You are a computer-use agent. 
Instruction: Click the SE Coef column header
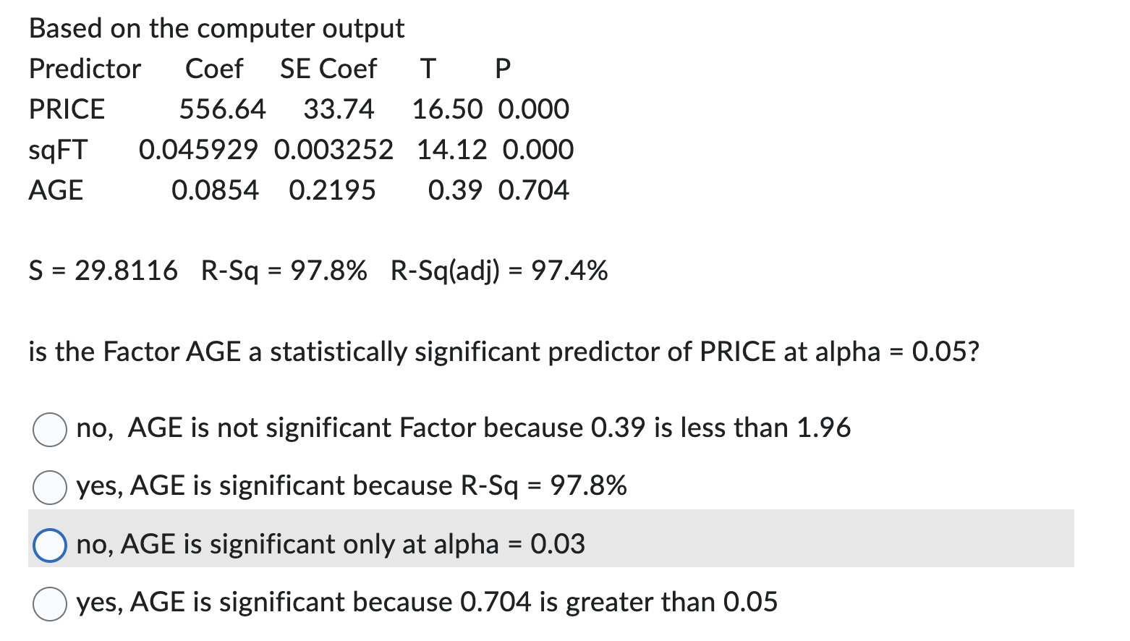tap(327, 69)
